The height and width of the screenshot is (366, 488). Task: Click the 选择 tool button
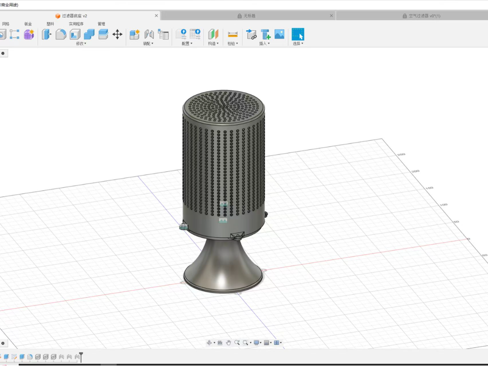click(298, 35)
